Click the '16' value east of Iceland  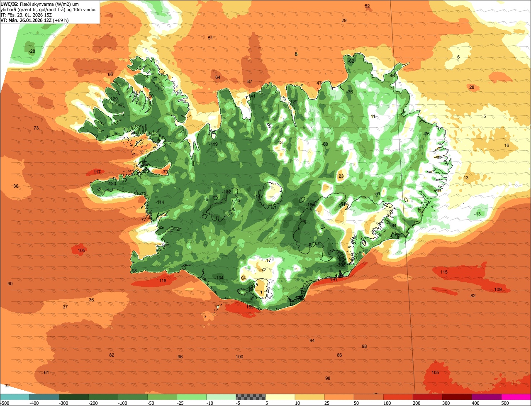click(507, 145)
